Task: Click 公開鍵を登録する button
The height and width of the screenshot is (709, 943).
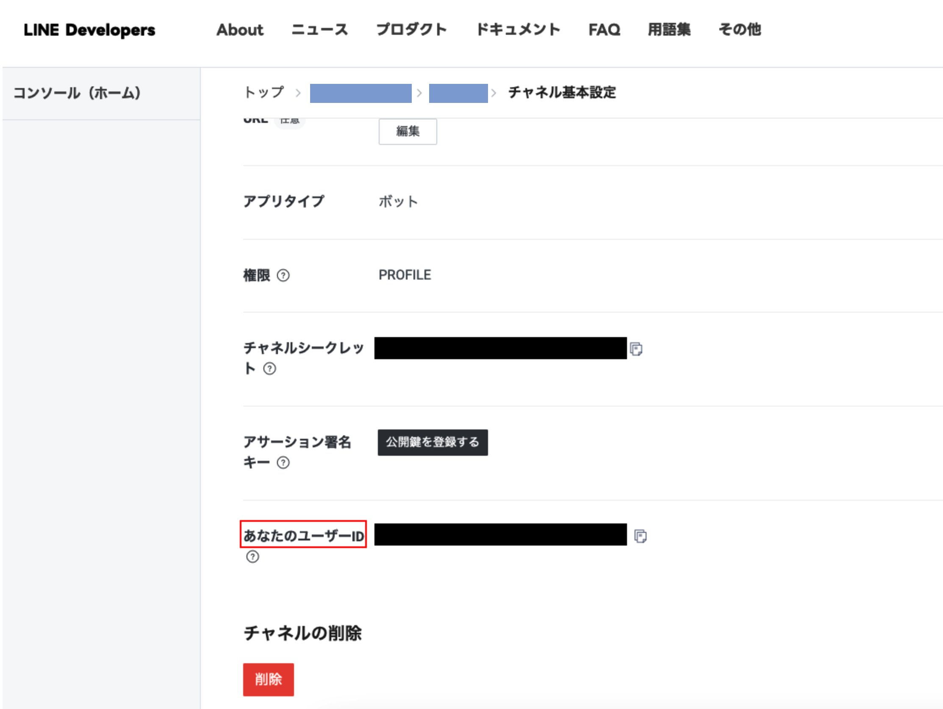Action: [x=432, y=442]
